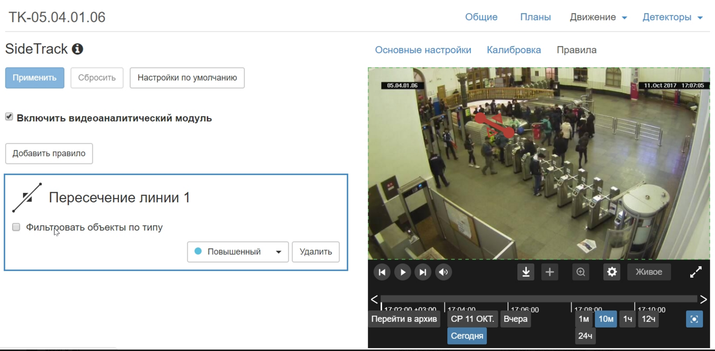Play the camera video
The width and height of the screenshot is (715, 351).
(x=403, y=272)
